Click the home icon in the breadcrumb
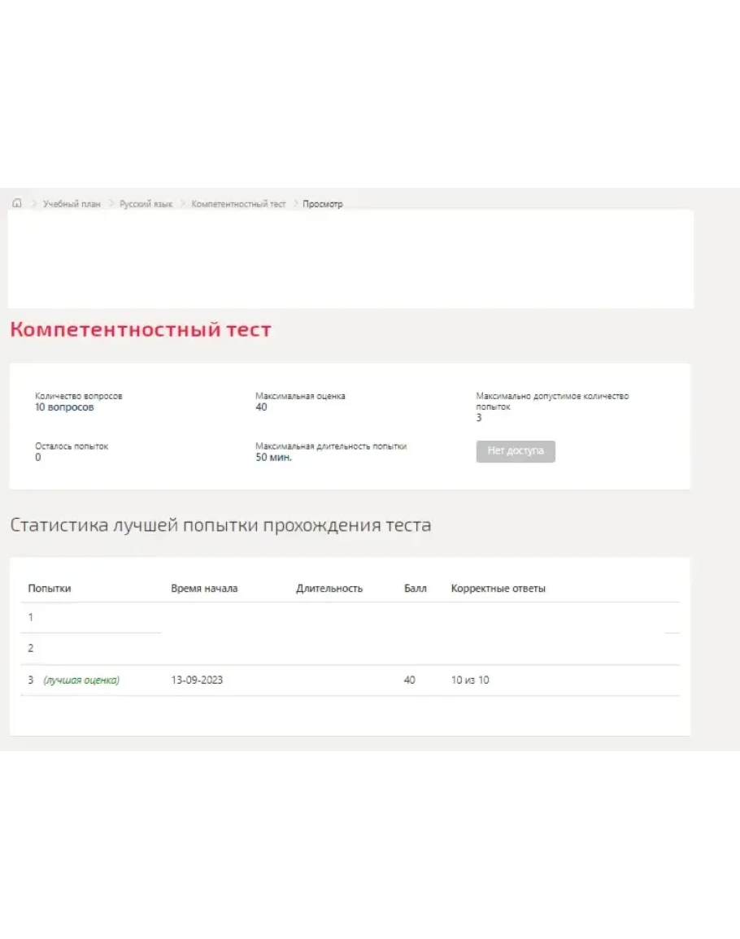Image resolution: width=740 pixels, height=939 pixels. 17,203
